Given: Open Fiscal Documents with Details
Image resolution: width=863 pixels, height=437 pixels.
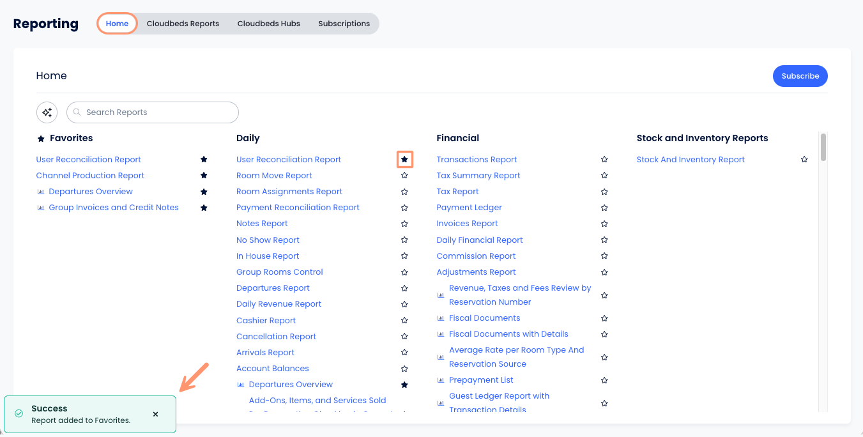Looking at the screenshot, I should coord(508,334).
